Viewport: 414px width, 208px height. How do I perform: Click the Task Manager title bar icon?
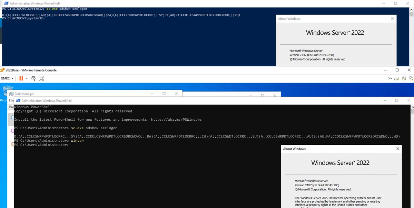click(12, 94)
